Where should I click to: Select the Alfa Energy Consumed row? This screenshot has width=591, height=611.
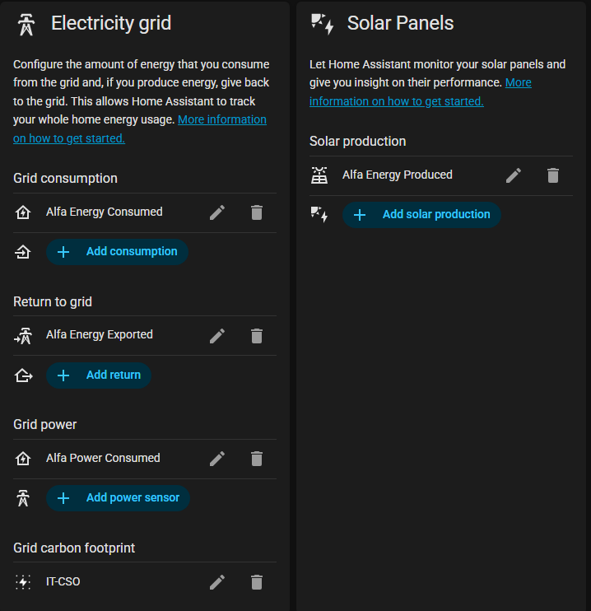(x=105, y=212)
